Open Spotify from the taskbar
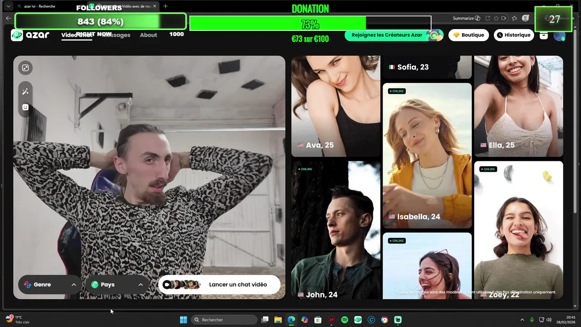 point(345,320)
